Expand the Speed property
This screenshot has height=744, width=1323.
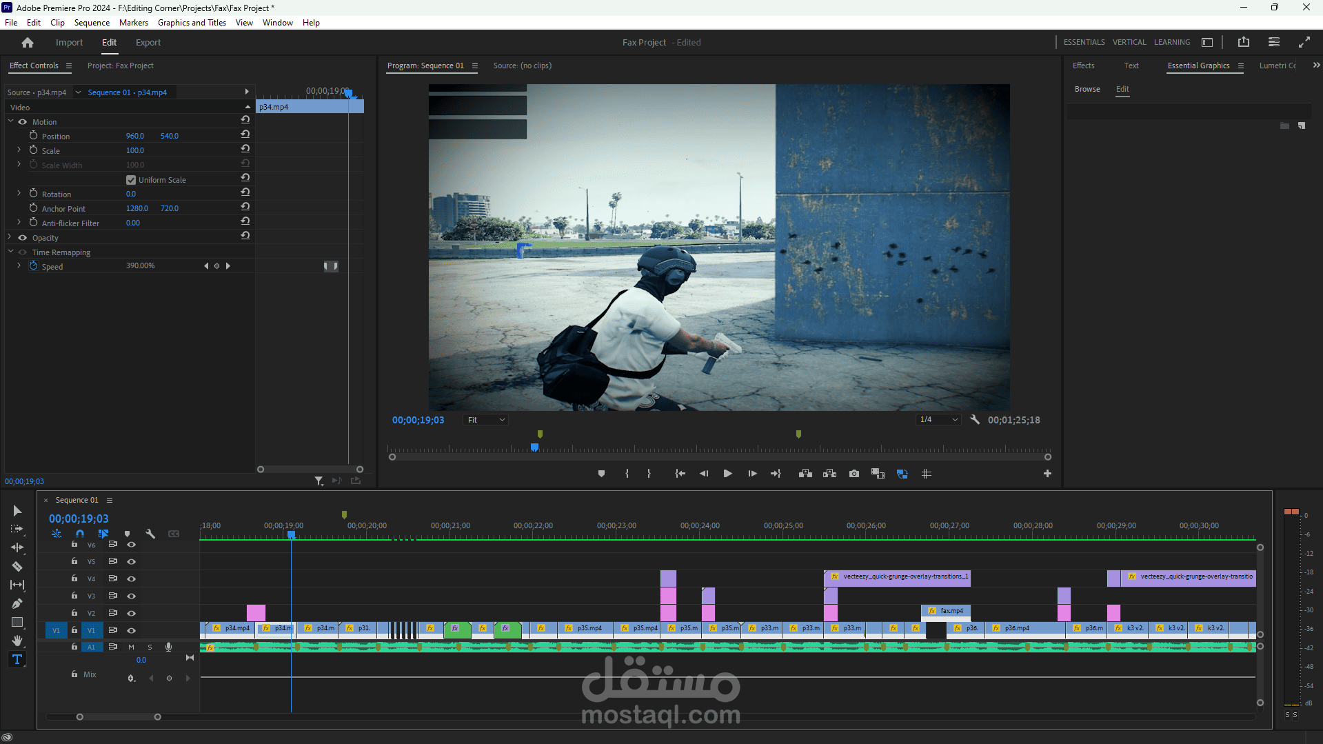click(19, 265)
